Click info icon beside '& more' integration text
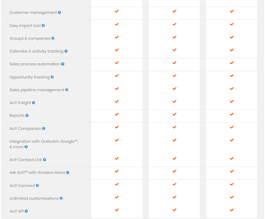This screenshot has width=265, height=219. click(x=26, y=147)
